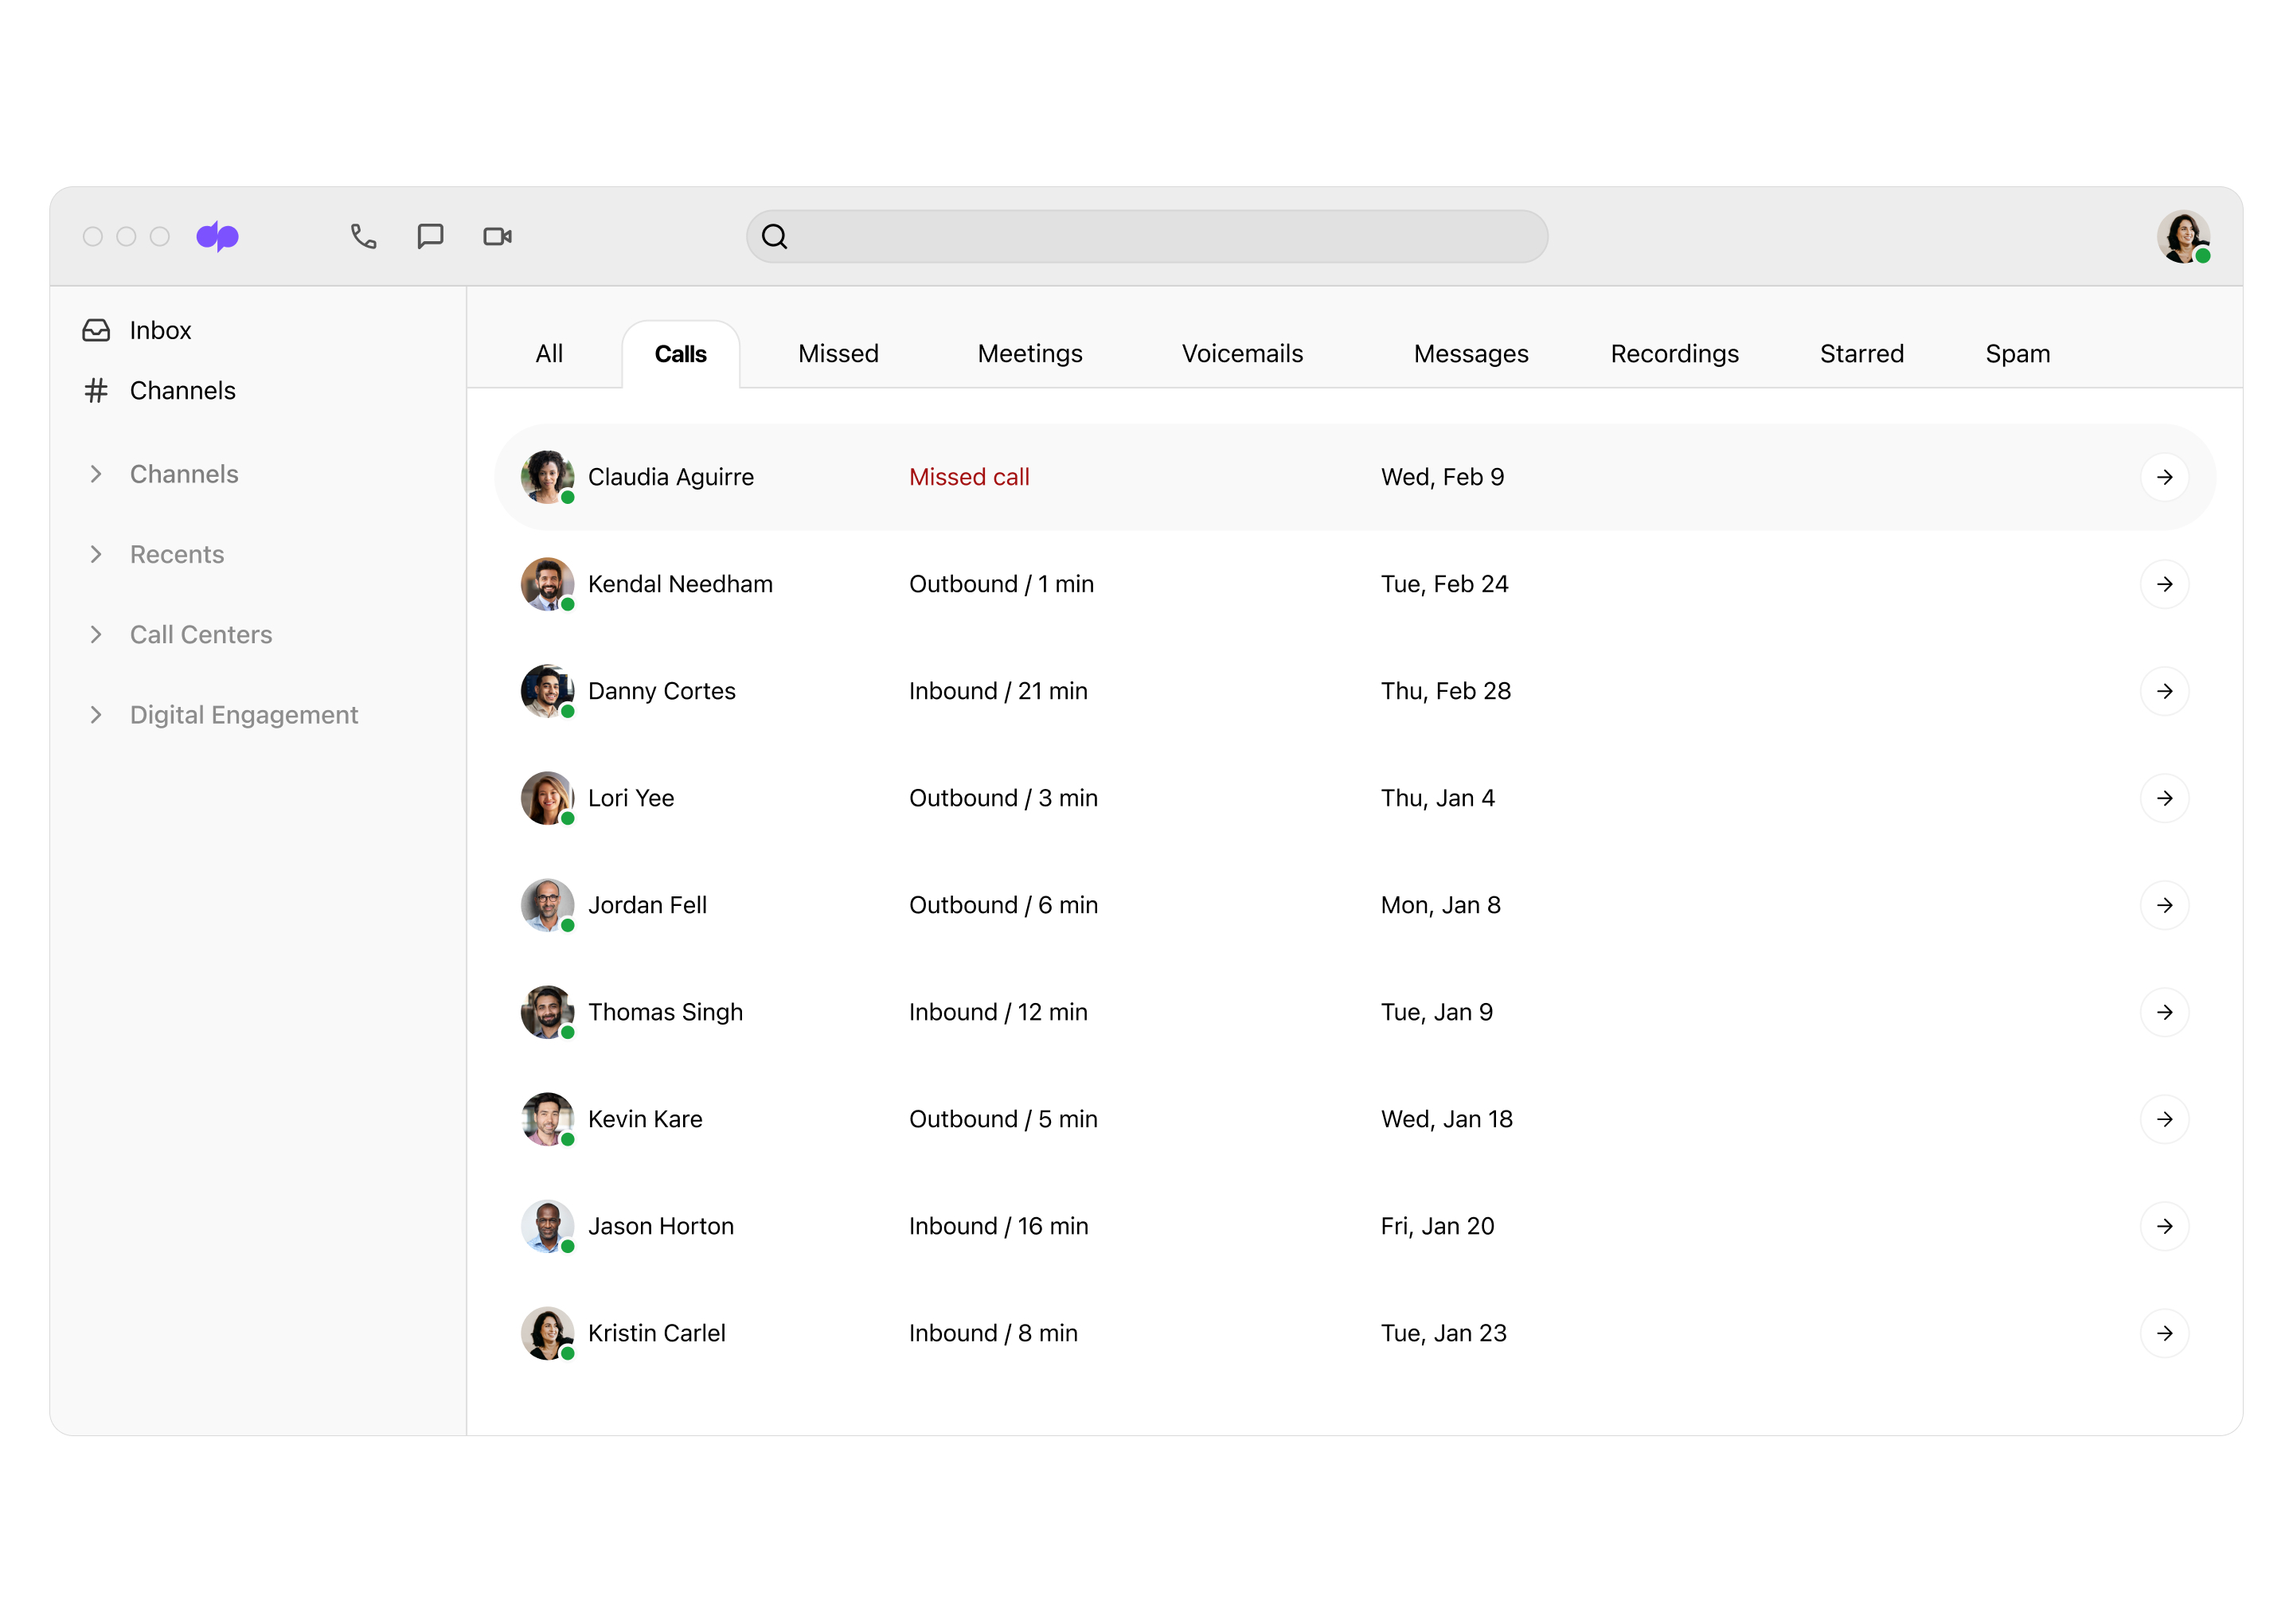Expand the Channels tree item

(95, 473)
